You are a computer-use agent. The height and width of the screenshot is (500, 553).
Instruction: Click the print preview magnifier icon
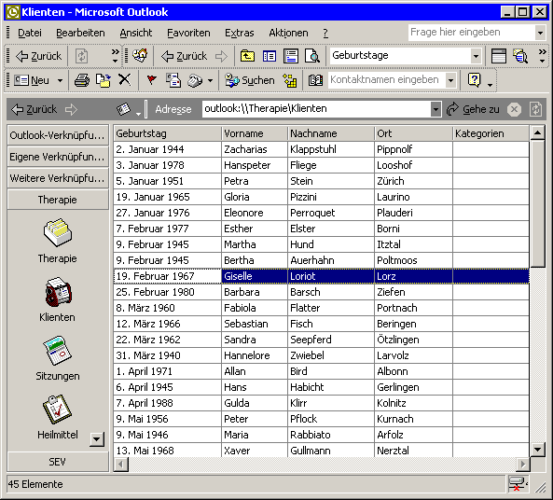tap(311, 56)
